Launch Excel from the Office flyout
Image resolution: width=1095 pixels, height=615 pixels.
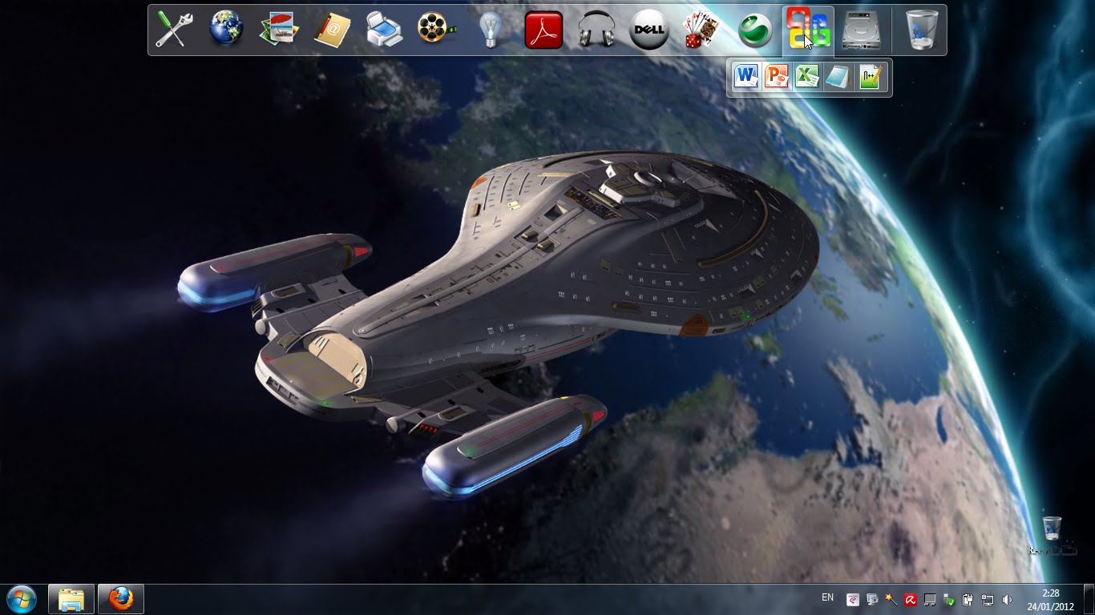(807, 77)
